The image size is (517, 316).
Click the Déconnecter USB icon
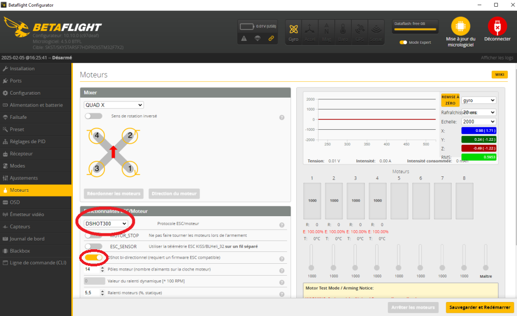point(497,27)
